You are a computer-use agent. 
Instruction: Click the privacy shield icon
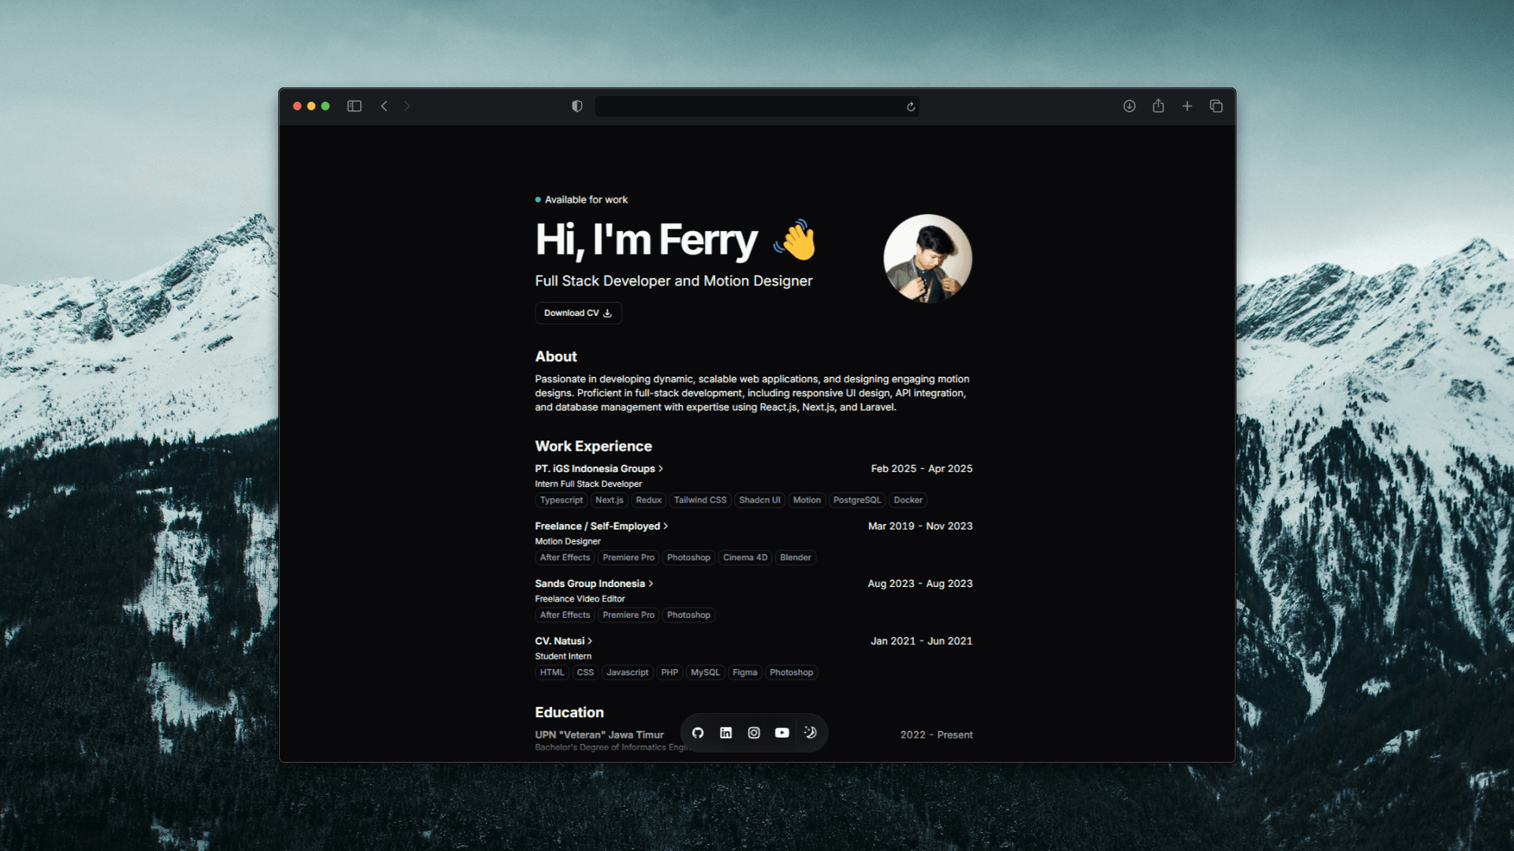coord(576,106)
